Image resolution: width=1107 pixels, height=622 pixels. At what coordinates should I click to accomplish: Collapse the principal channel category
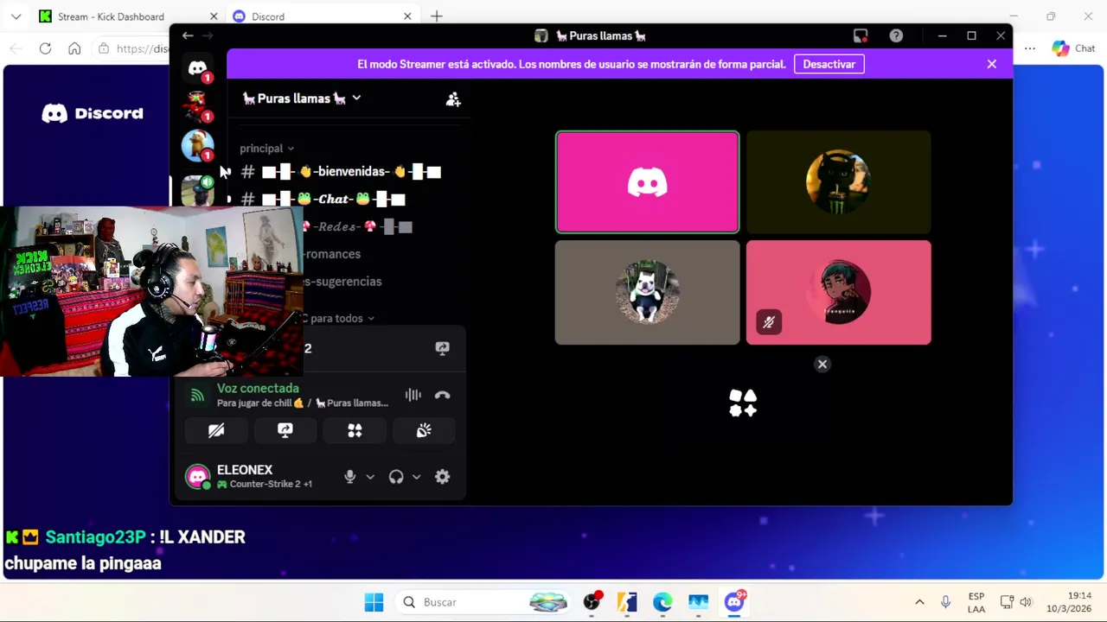point(266,149)
